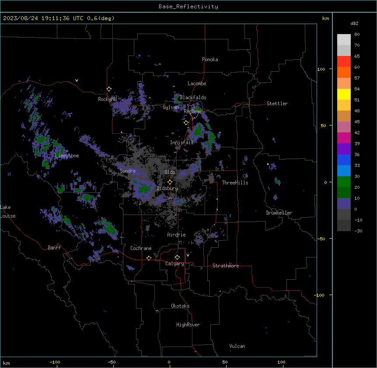Click the 100 tick on right axis
This screenshot has height=368, width=377.
pyautogui.click(x=321, y=69)
